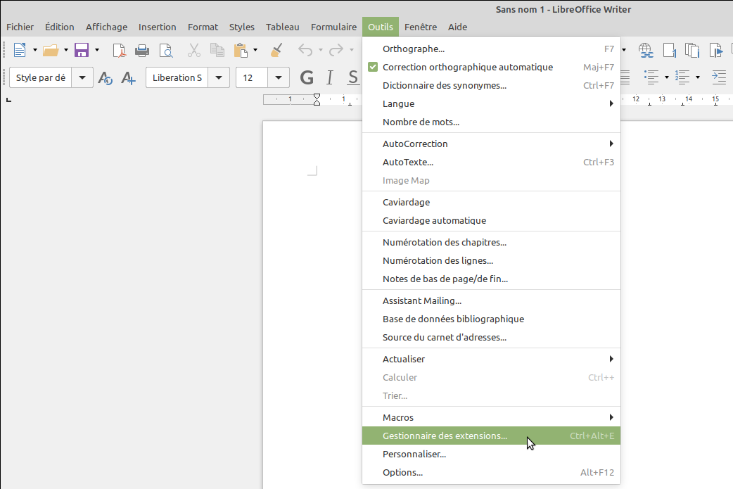
Task: Click Clone Formatting paintbrush icon
Action: tap(277, 50)
